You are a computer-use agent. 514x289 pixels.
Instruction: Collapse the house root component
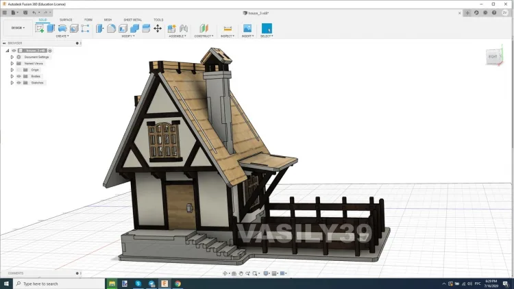(x=8, y=51)
